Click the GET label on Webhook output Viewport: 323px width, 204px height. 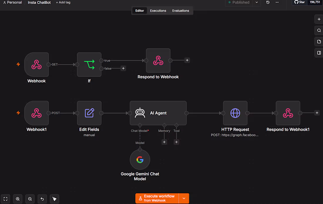[x=55, y=64]
